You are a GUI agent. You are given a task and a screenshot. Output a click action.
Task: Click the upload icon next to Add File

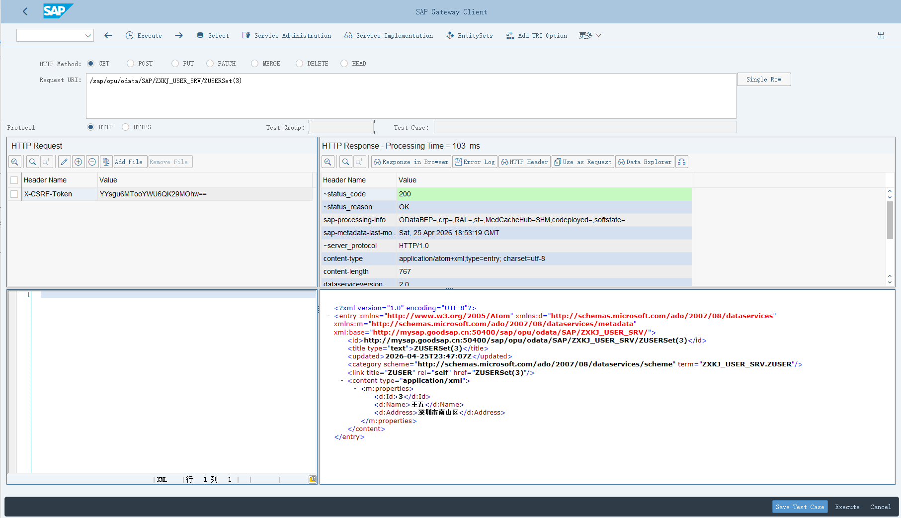[x=106, y=162]
